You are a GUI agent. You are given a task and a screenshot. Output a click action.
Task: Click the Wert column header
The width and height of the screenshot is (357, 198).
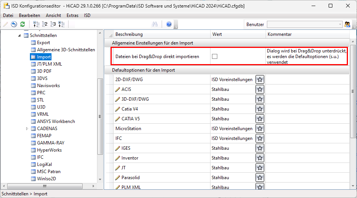pos(238,34)
